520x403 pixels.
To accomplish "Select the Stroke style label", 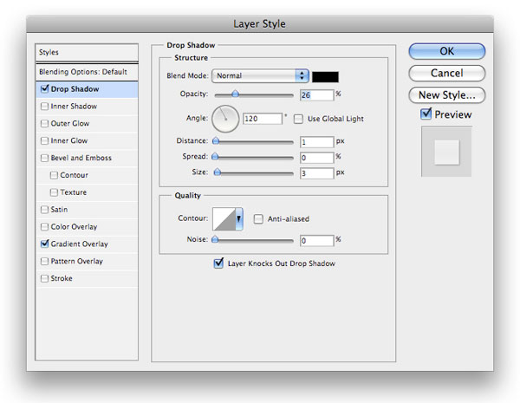I will 62,278.
